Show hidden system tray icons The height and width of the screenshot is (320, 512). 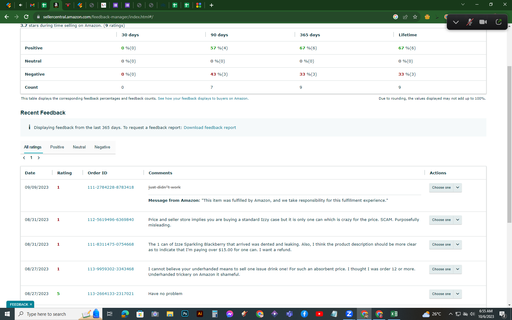click(450, 314)
